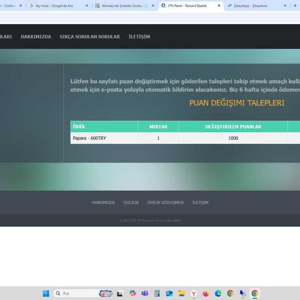This screenshot has height=300, width=300.
Task: Click the PUAN DEĞIŞIMI TALEPLERI heading
Action: click(x=237, y=103)
